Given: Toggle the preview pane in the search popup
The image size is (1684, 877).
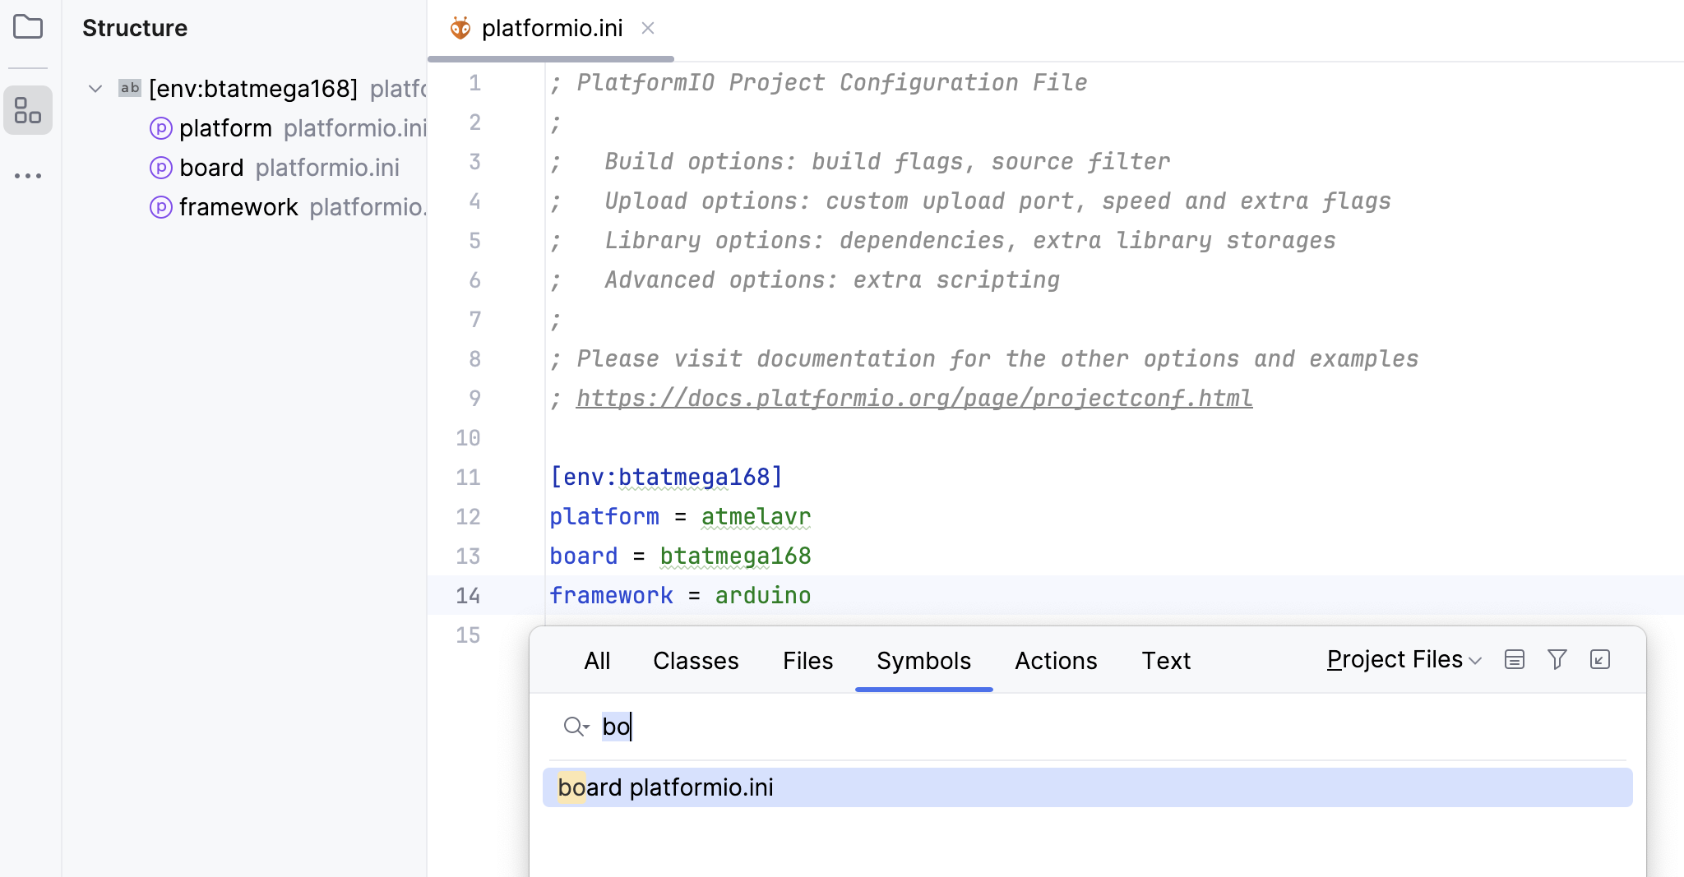Looking at the screenshot, I should (x=1513, y=659).
